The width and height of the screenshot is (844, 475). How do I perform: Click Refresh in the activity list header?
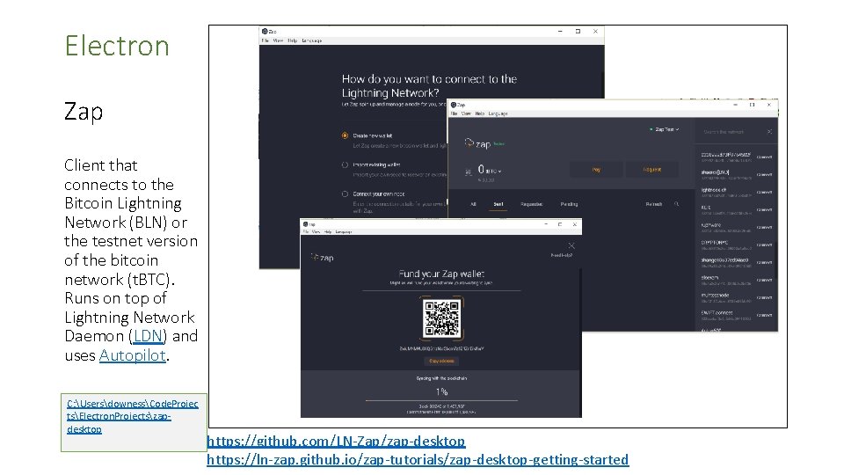[x=654, y=204]
